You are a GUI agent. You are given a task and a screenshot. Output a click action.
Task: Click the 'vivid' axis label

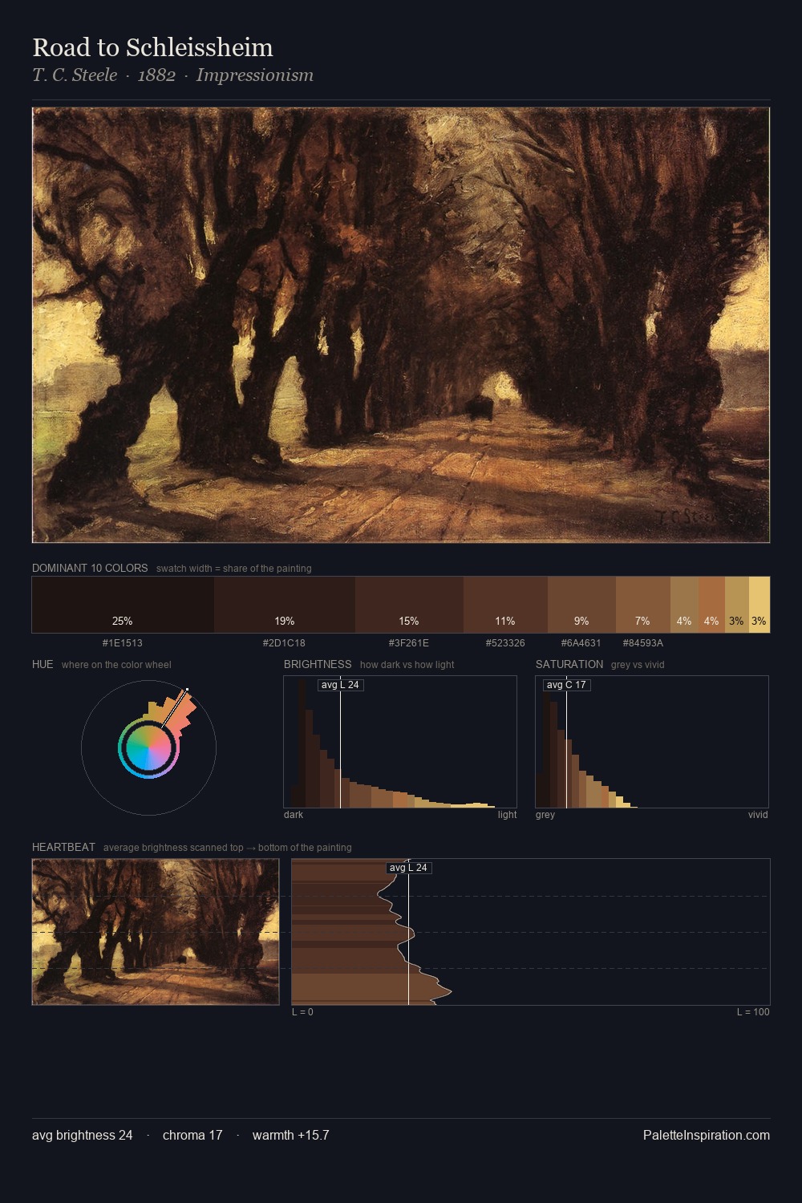pyautogui.click(x=758, y=815)
